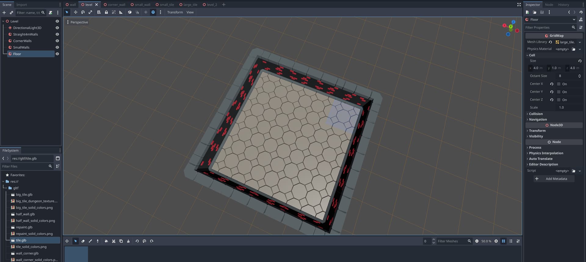Zoom in mesh palette with plus icon

[496, 241]
